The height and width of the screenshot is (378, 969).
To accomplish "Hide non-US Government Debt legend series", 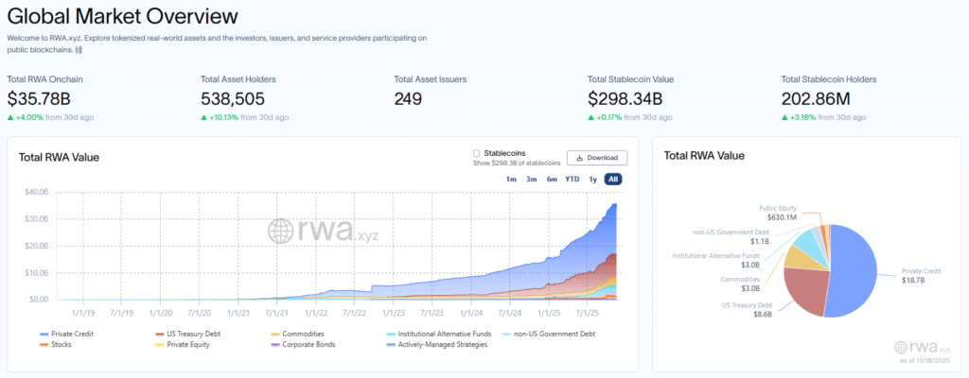I will click(505, 335).
